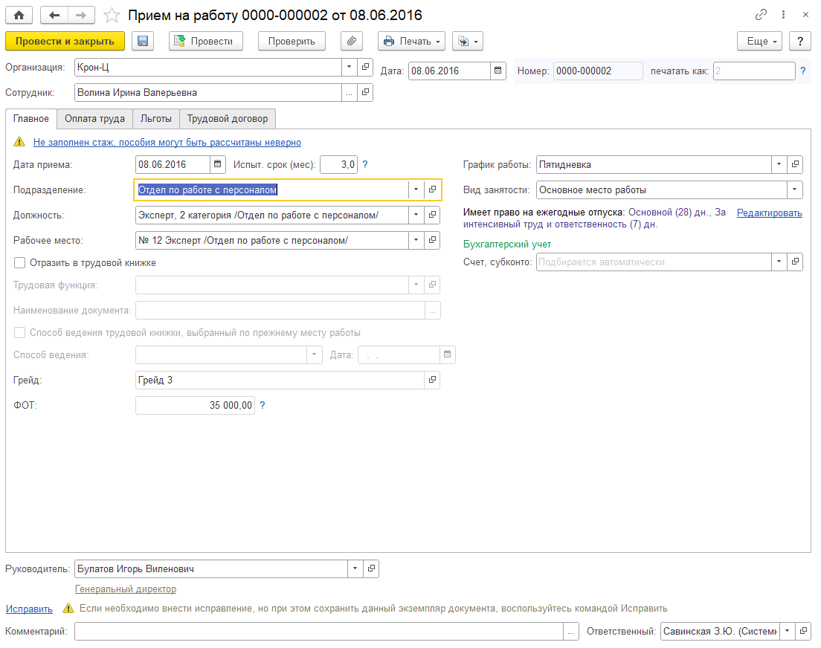
Task: Expand the Вид занятости dropdown
Action: point(795,189)
